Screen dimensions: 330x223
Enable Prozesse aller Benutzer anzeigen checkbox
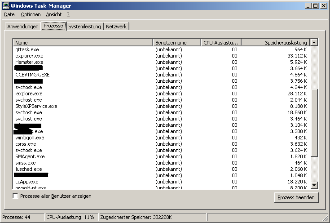(16, 196)
